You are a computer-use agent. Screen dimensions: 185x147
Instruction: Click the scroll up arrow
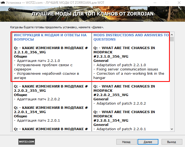[172, 35]
